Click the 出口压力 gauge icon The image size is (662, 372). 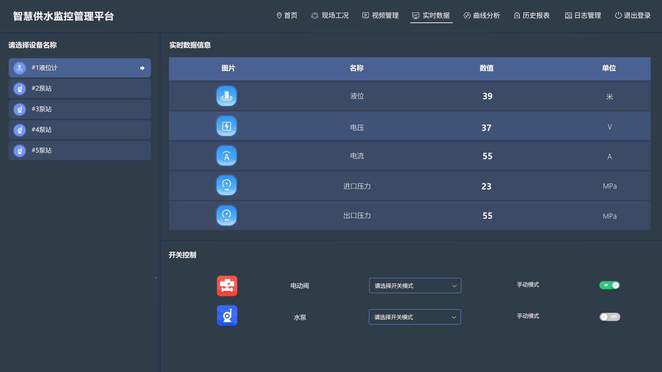coord(227,215)
